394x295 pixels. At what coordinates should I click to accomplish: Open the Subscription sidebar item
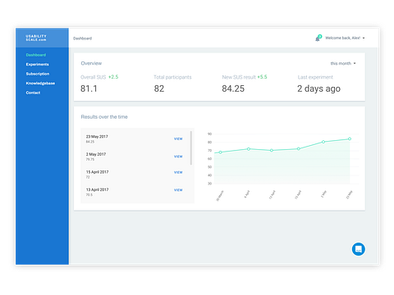[38, 74]
